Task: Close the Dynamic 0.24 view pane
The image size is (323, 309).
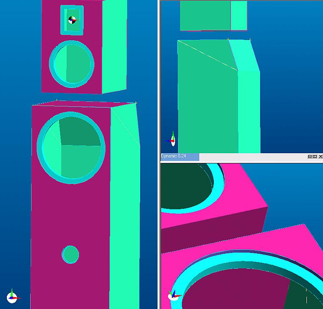Action: [320, 157]
